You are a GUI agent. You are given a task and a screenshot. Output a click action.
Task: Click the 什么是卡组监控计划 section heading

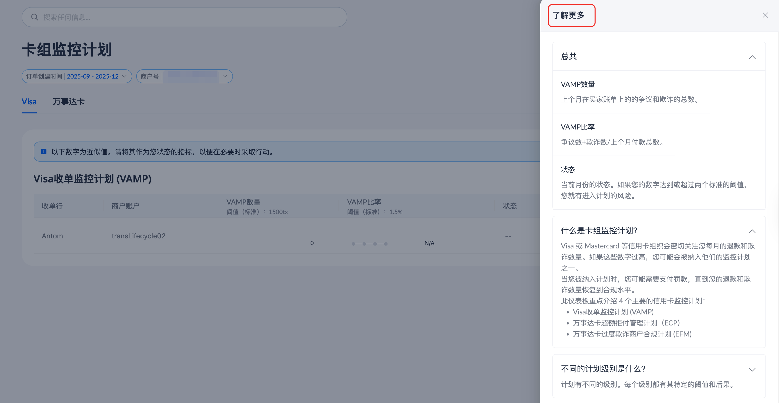pyautogui.click(x=599, y=231)
